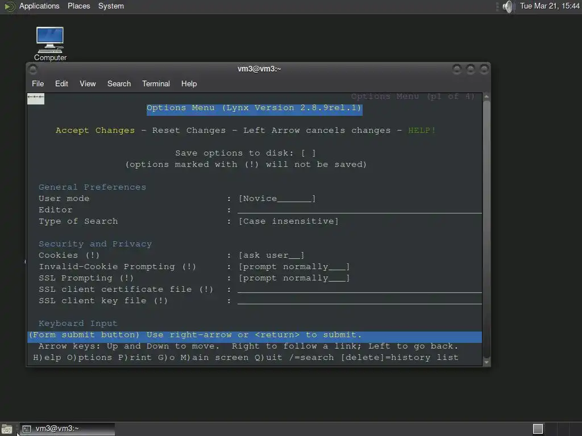Open the Edit menu in the terminal

click(61, 84)
